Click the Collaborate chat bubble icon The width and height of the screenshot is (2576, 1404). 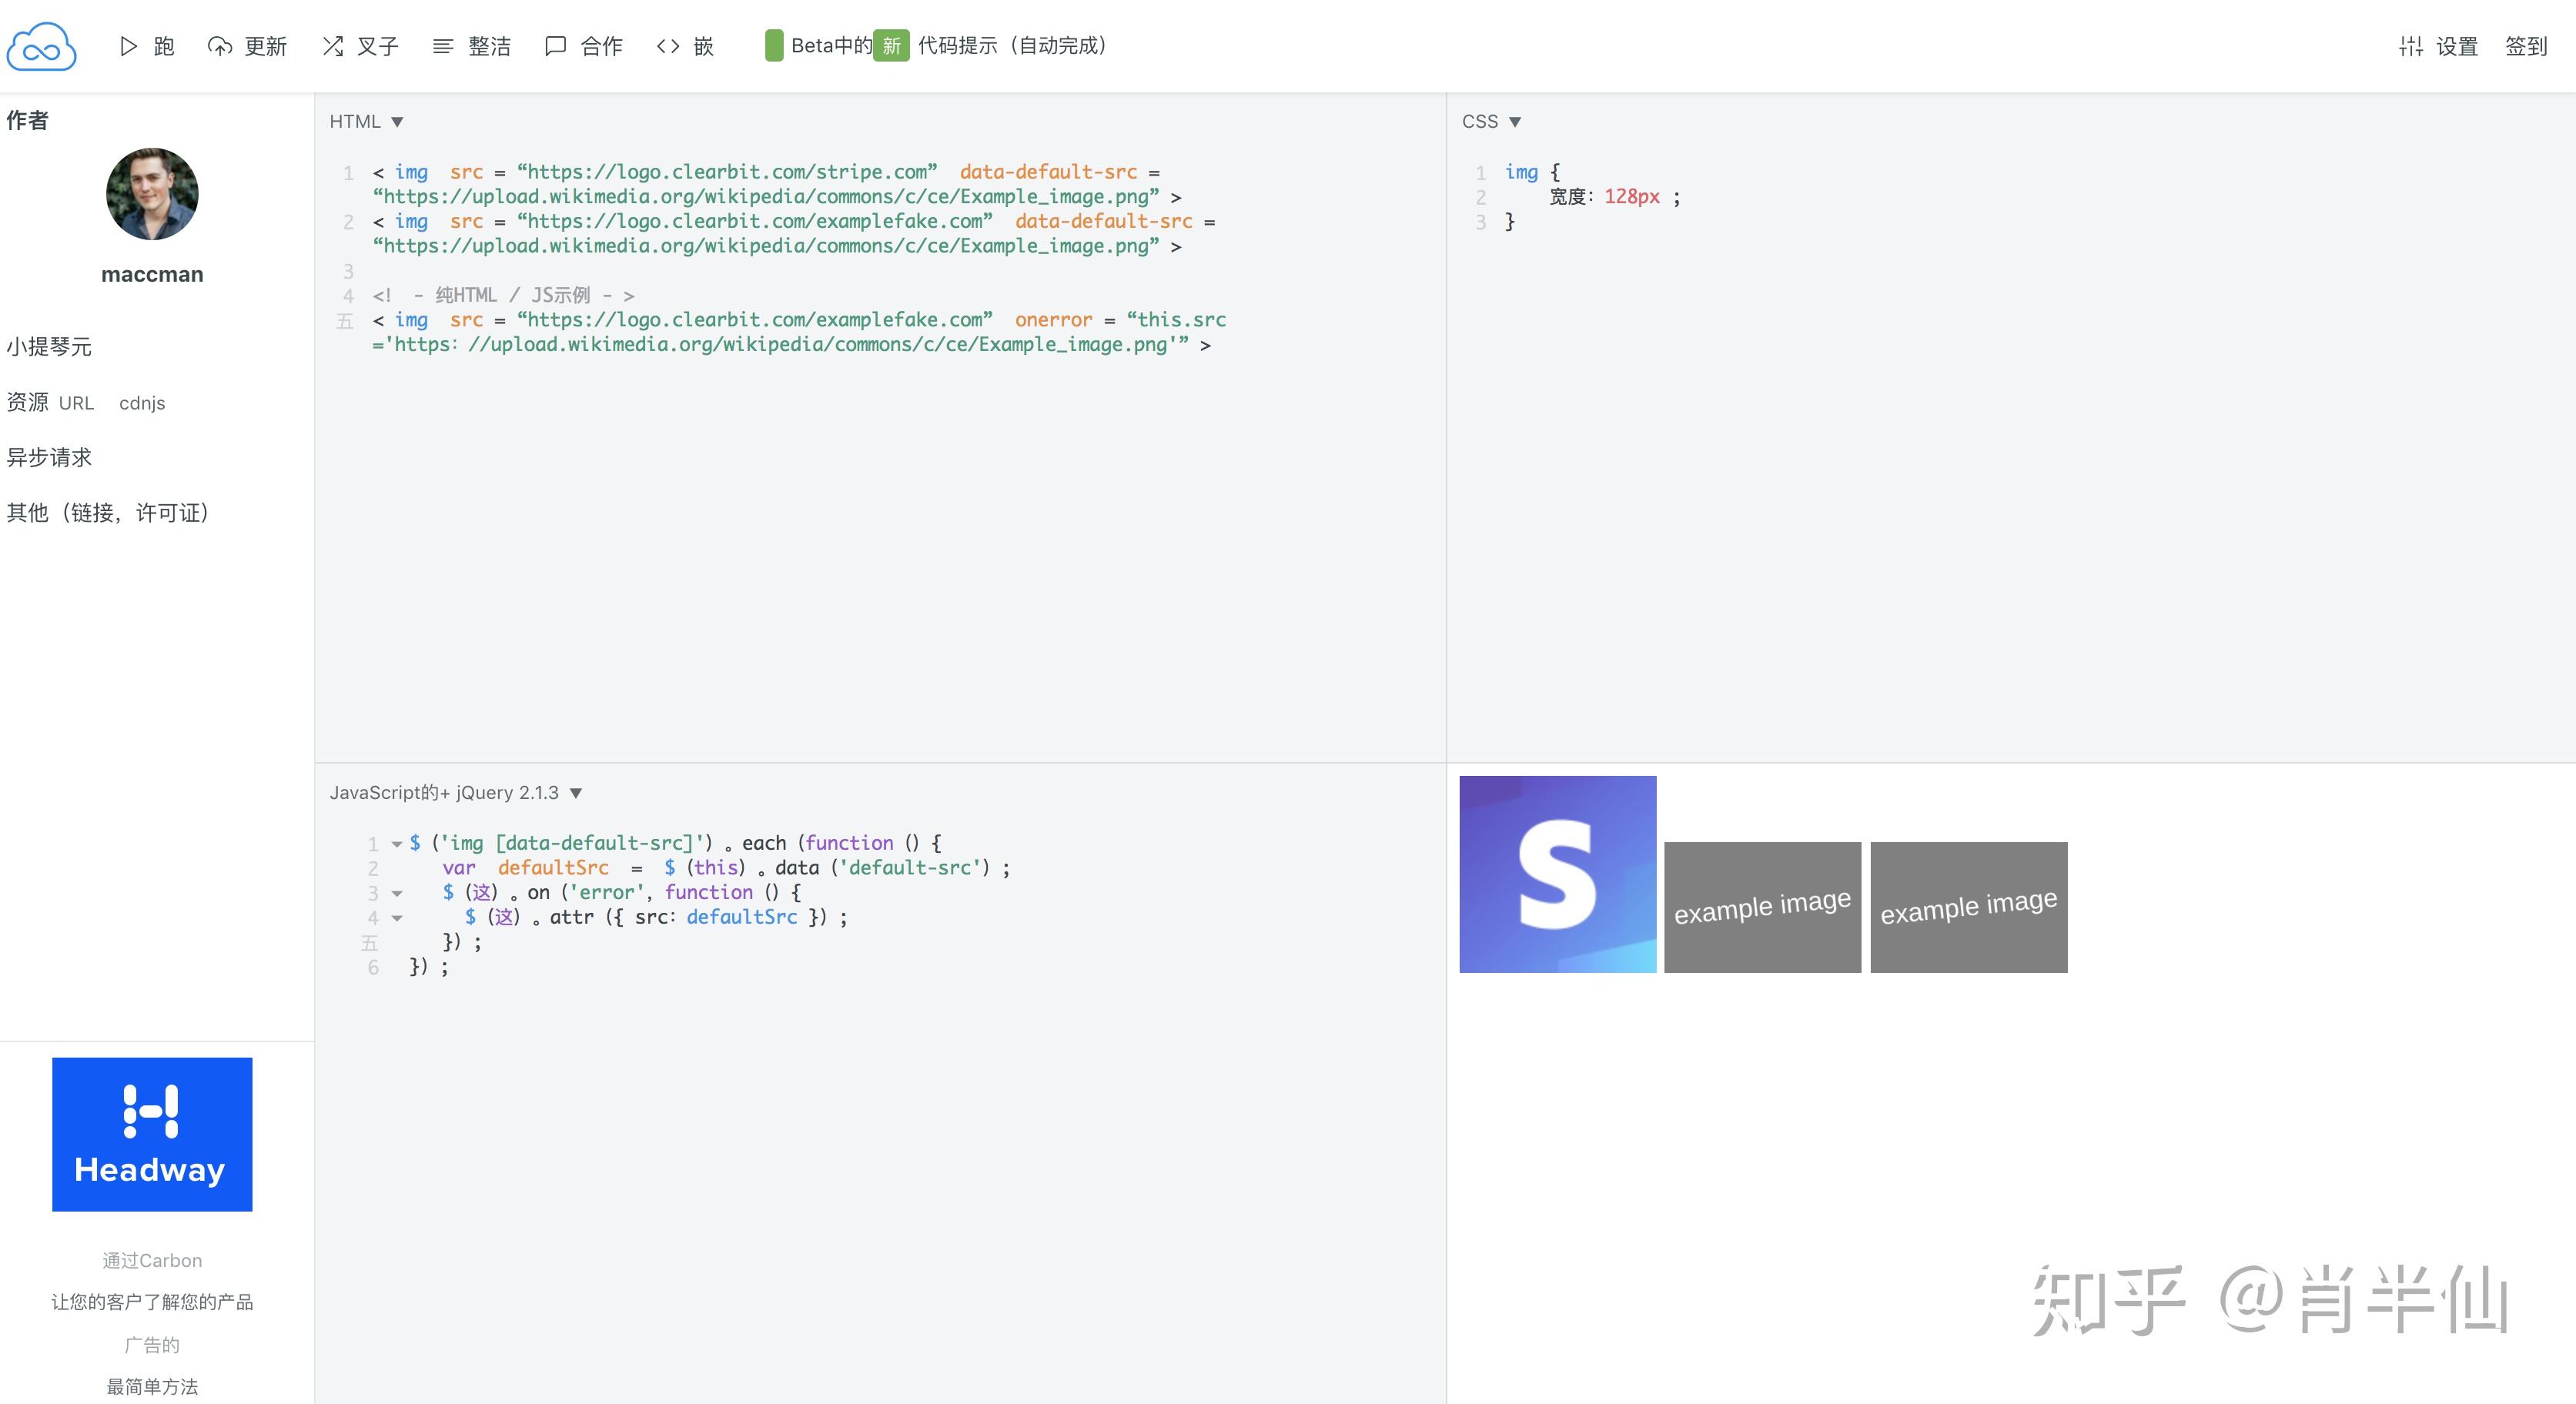point(556,46)
